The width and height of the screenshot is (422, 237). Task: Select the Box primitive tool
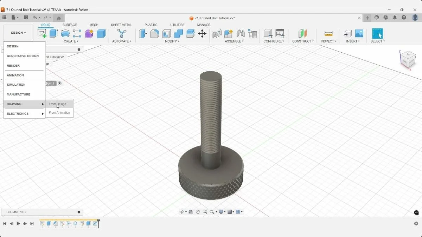pyautogui.click(x=101, y=34)
